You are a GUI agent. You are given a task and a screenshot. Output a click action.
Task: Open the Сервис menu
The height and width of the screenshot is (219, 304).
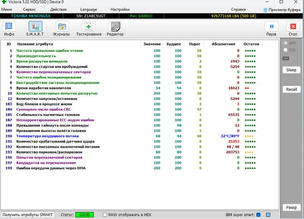pyautogui.click(x=29, y=10)
